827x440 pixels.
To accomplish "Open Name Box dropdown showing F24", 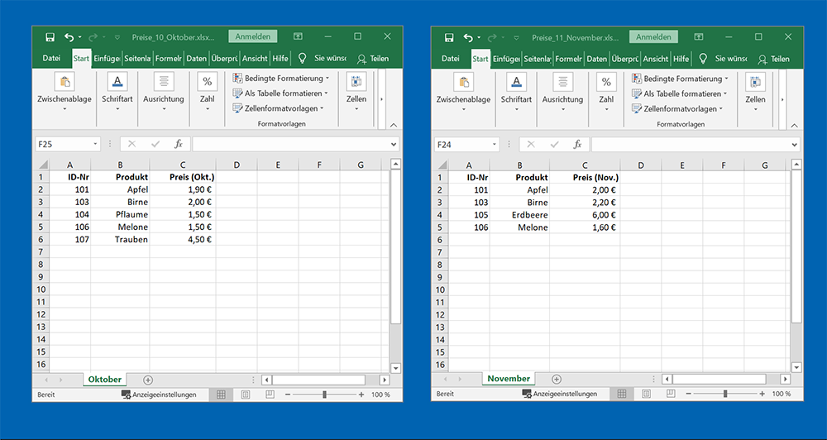I will pyautogui.click(x=495, y=145).
